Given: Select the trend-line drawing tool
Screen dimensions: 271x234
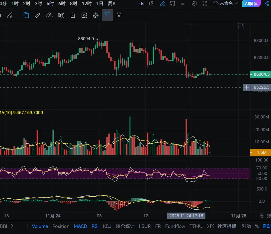Looking at the screenshot, I should click(10, 16).
